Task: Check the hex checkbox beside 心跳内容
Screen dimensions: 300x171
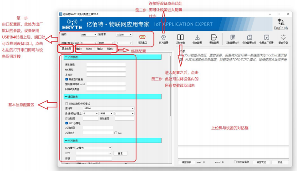Action: coord(116,133)
